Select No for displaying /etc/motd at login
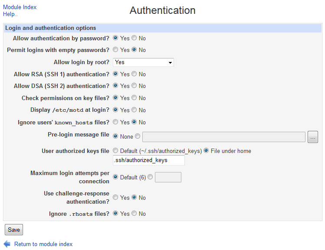 click(x=135, y=110)
